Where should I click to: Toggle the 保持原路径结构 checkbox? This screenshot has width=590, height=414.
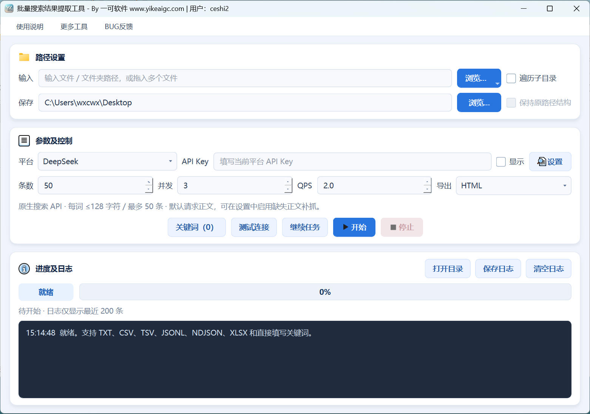tap(511, 103)
